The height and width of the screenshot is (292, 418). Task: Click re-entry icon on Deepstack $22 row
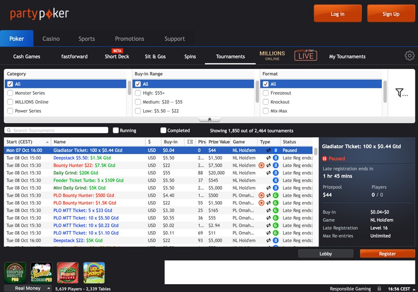[269, 240]
